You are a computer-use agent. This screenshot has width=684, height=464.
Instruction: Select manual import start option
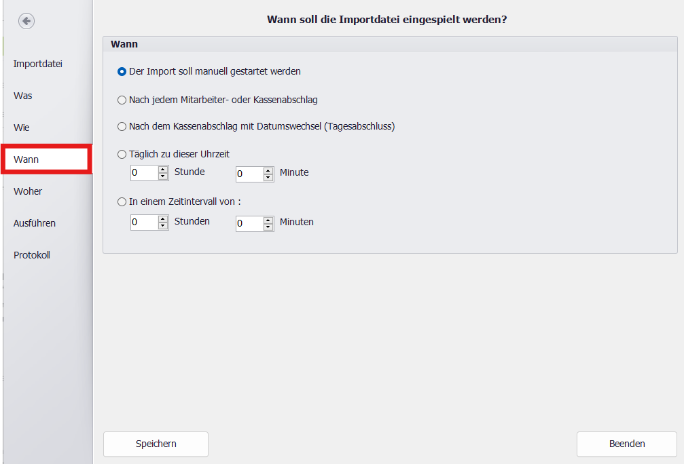(x=122, y=71)
